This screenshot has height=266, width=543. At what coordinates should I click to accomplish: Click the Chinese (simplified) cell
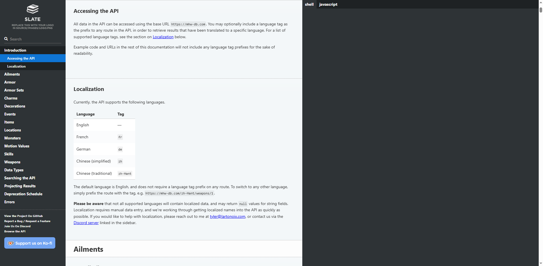pos(94,161)
